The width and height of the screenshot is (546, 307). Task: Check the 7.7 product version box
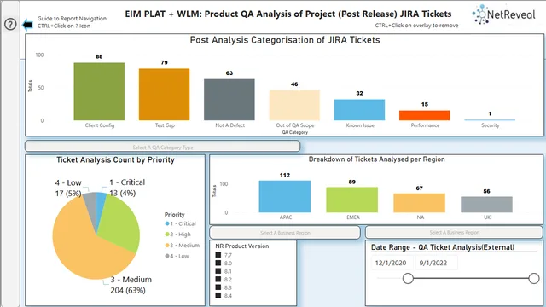(x=218, y=255)
